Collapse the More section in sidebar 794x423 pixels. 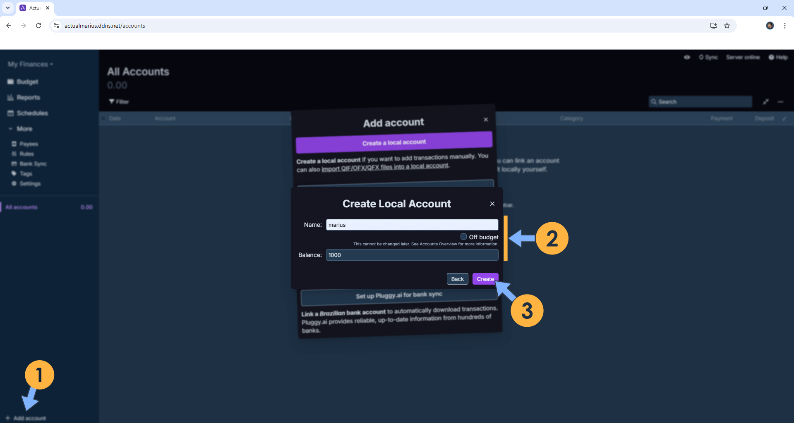[21, 129]
